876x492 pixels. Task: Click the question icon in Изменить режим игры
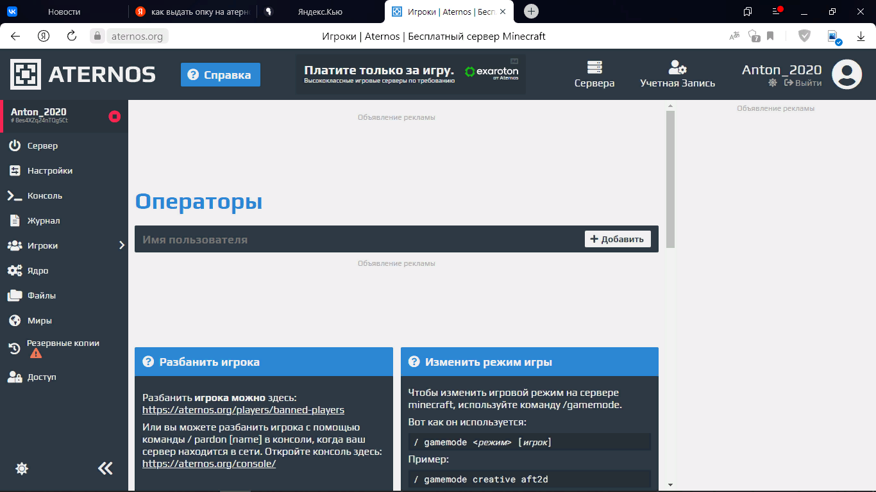414,362
